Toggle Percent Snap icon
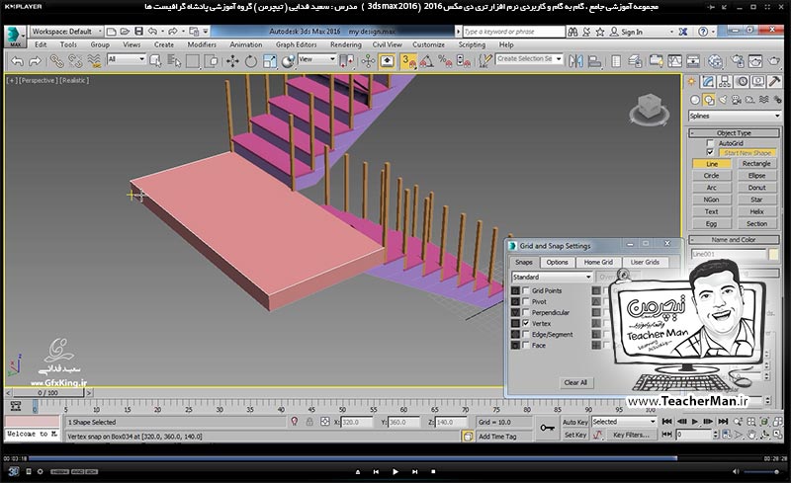 445,61
